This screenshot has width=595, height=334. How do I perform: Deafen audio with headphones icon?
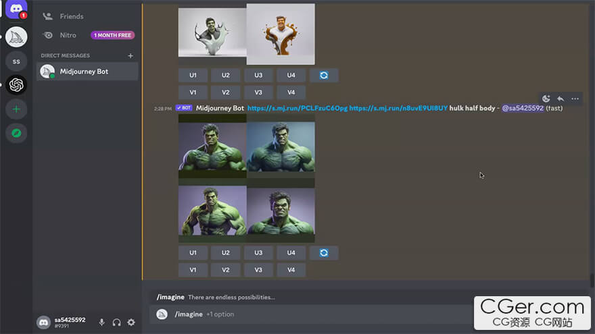pyautogui.click(x=116, y=323)
